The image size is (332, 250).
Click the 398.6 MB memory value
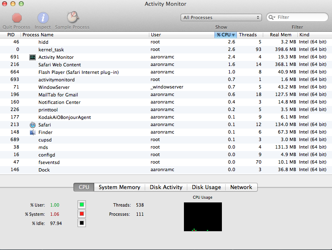[285, 49]
